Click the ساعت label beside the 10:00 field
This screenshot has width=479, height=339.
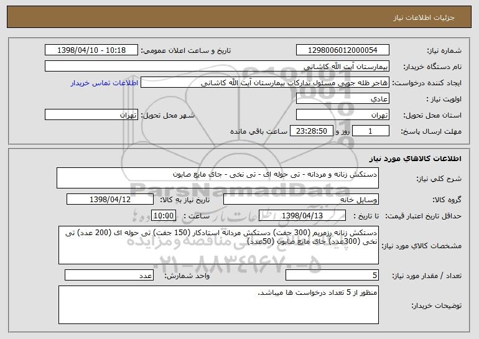[197, 216]
